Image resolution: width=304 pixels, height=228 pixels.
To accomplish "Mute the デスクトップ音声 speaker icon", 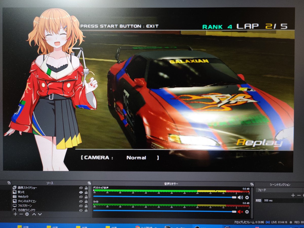I will [x=240, y=198].
